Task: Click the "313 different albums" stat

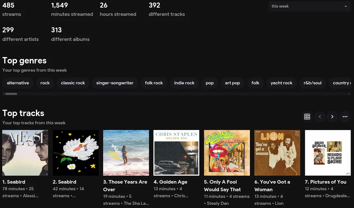Action: [x=70, y=34]
